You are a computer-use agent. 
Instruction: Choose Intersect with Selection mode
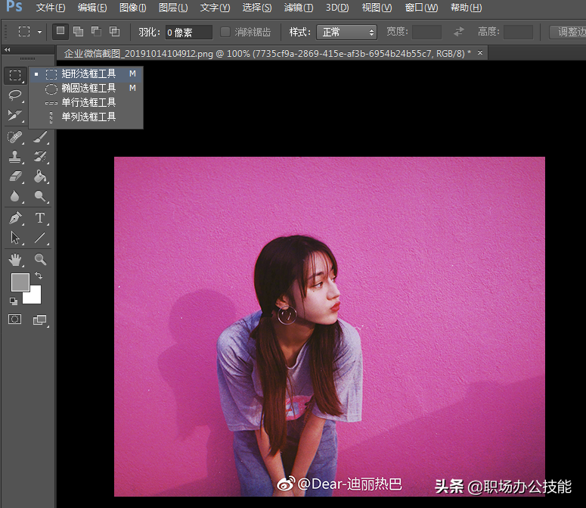114,32
